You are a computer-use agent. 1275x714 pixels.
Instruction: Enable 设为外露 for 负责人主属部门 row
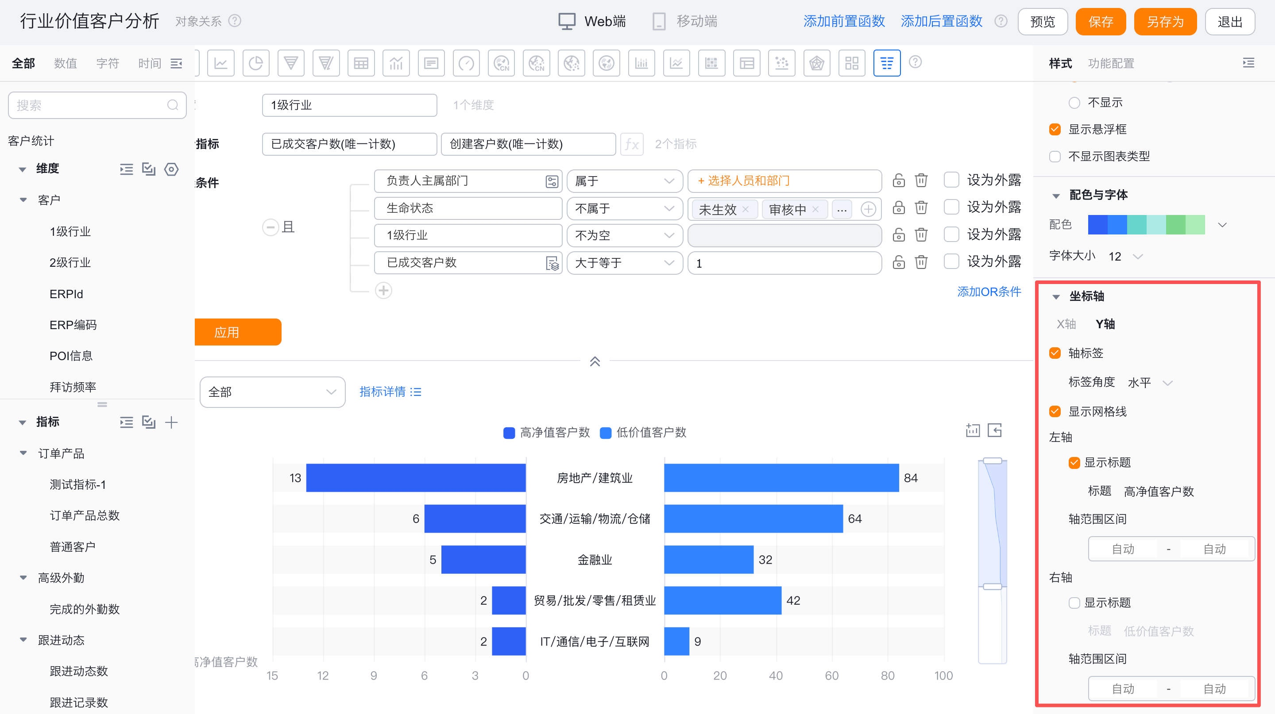coord(951,180)
